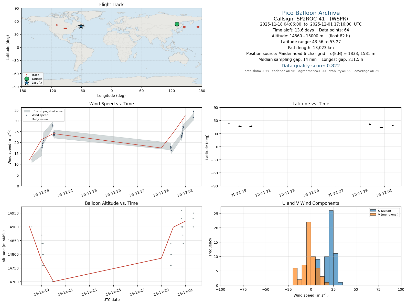Screen dimensions: 407x304
Task: Click the "Latitude vs. Time" plot title
Action: 311,104
